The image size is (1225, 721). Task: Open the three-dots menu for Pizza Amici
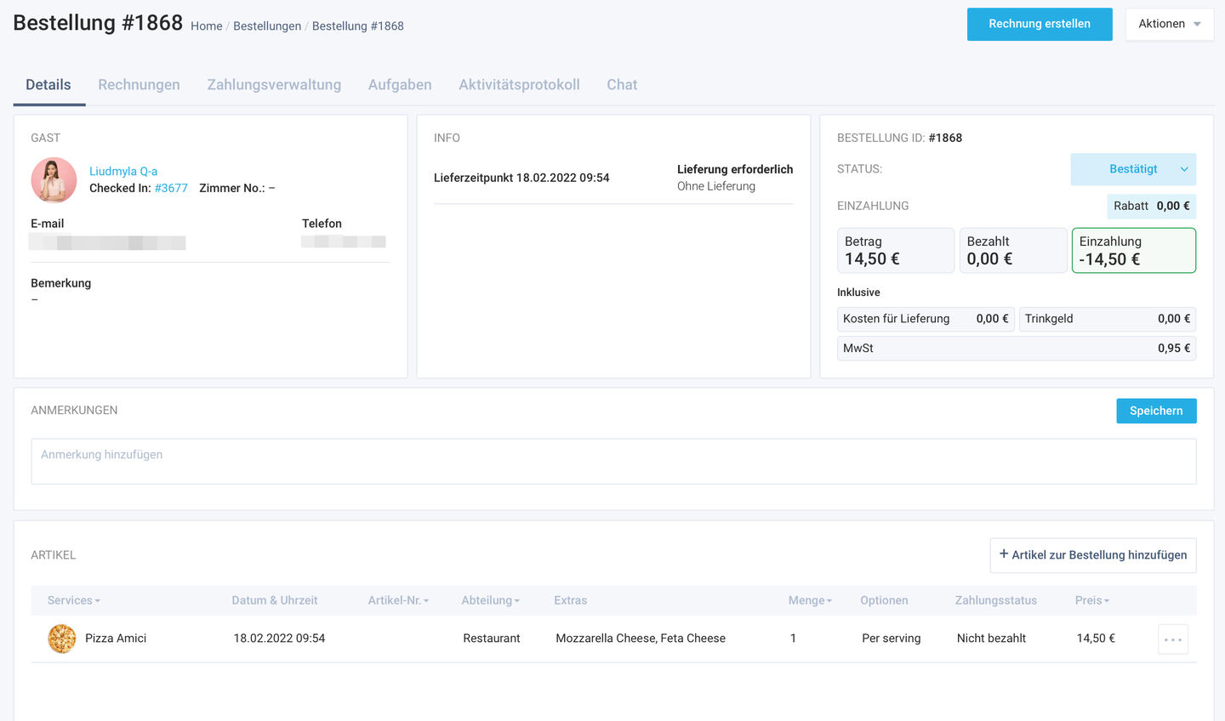point(1173,639)
